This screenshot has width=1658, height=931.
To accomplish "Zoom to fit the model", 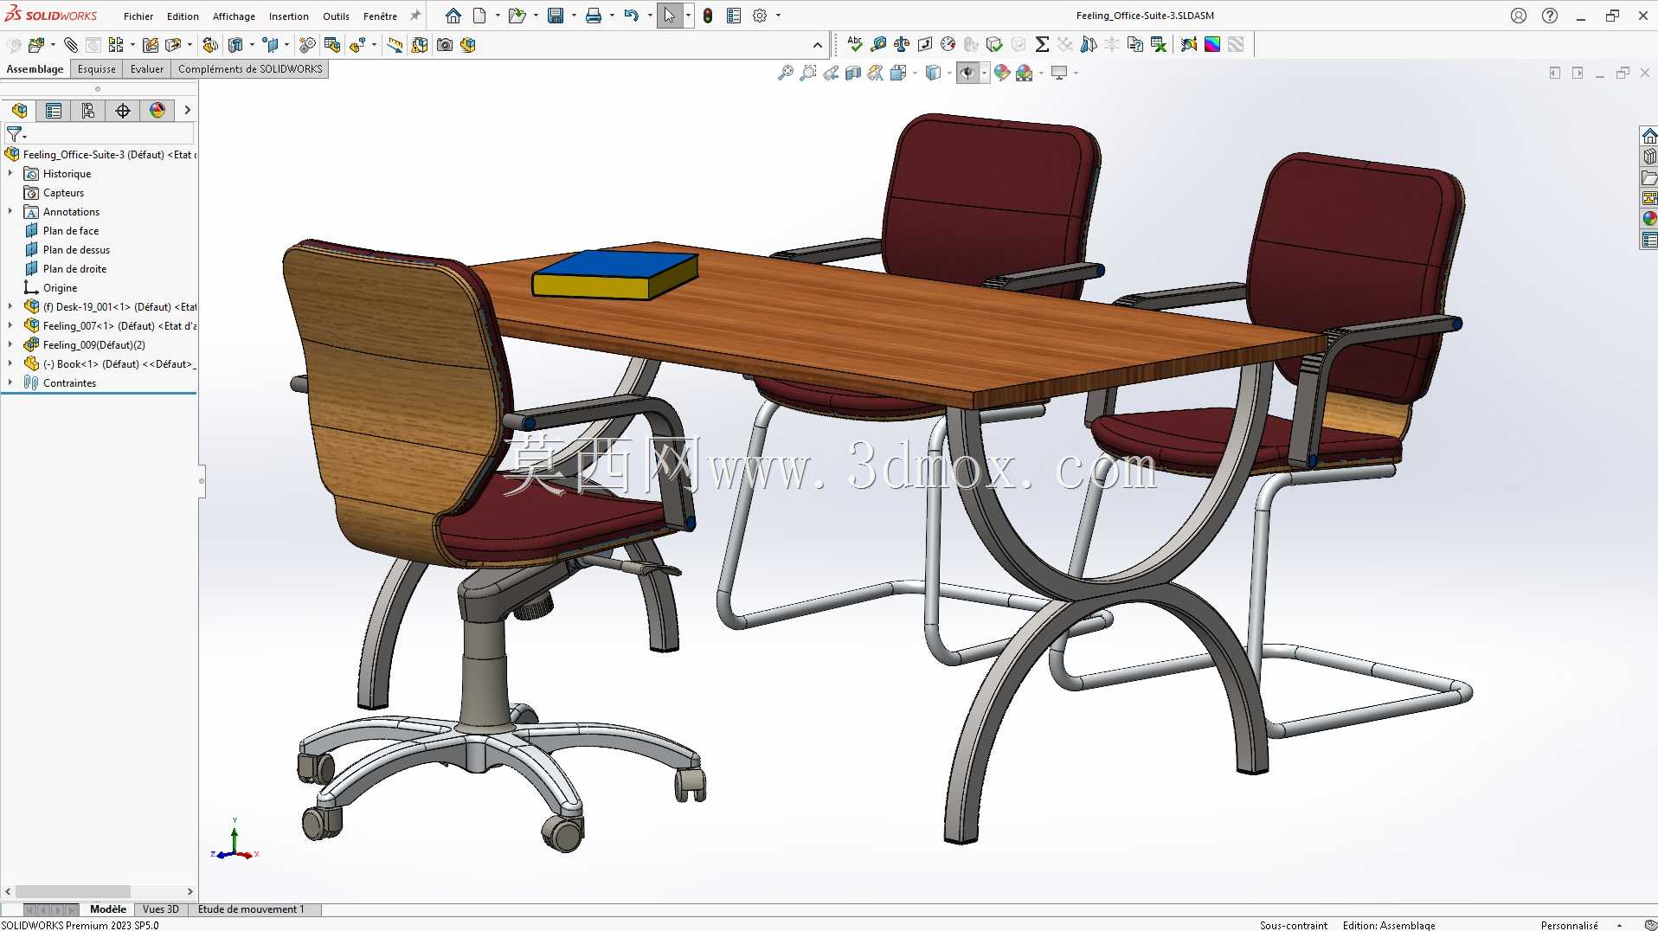I will click(x=786, y=73).
